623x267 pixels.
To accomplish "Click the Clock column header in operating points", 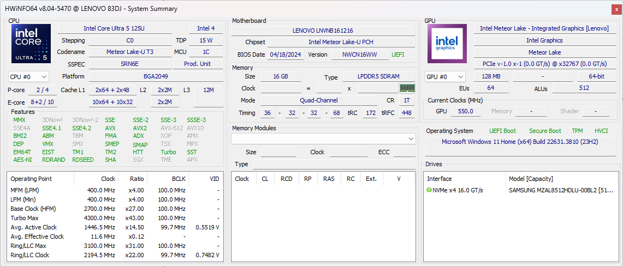I will tap(108, 179).
